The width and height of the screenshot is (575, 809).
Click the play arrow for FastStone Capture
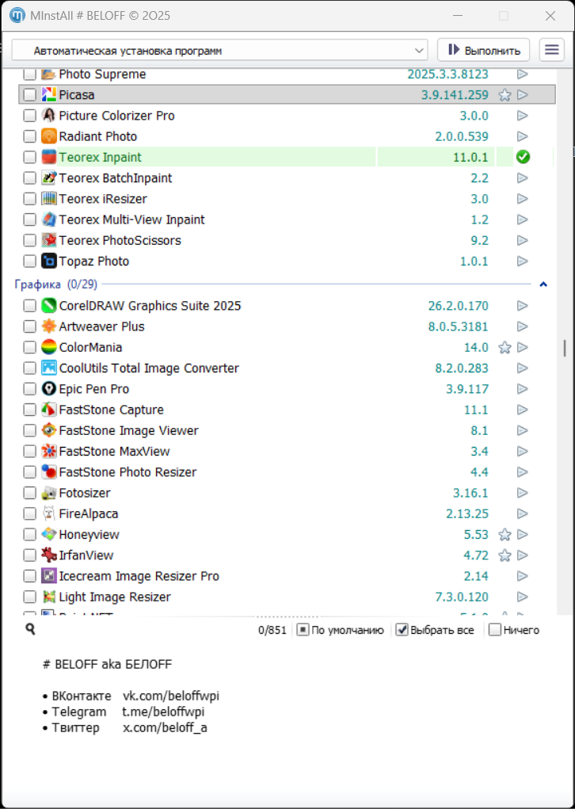(523, 410)
